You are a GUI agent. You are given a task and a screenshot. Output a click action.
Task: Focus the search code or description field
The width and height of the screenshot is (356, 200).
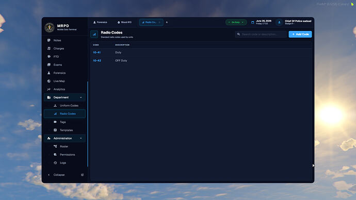click(x=261, y=34)
